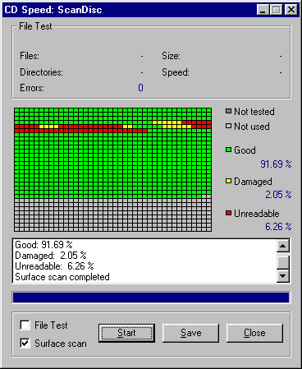This screenshot has width=302, height=369.
Task: Click 'Surface scan completed' log line
Action: [x=62, y=277]
